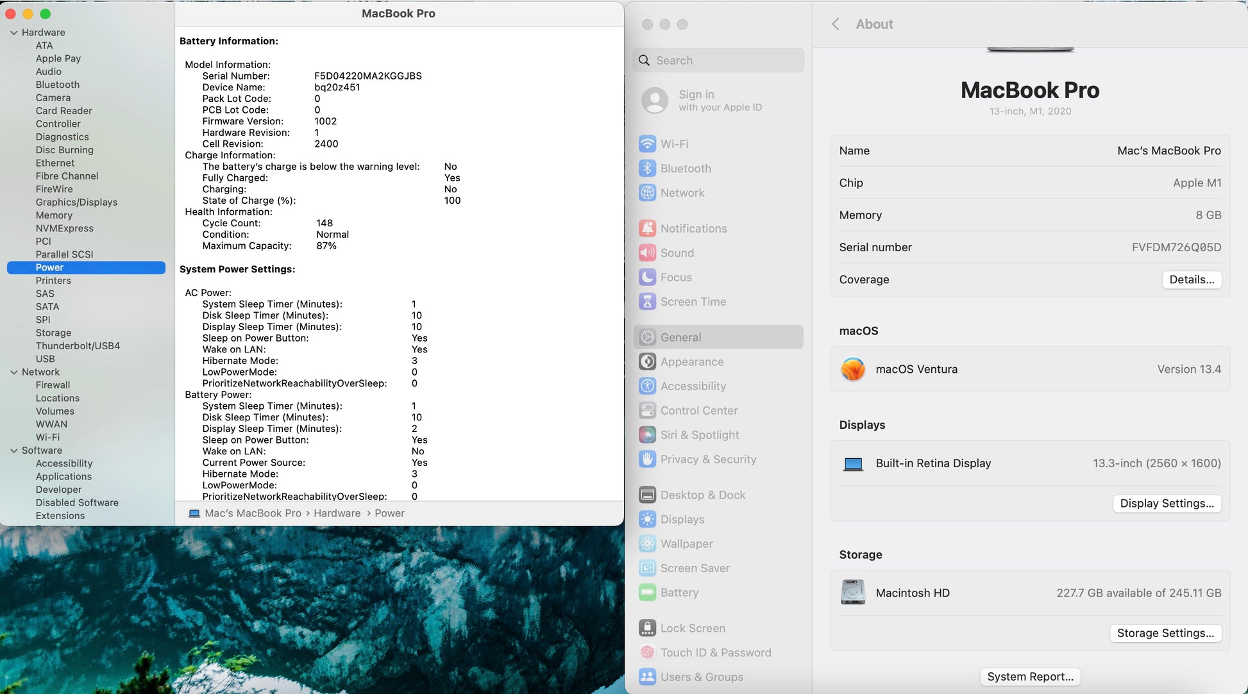
Task: Collapse the Hardware tree section
Action: 13,33
